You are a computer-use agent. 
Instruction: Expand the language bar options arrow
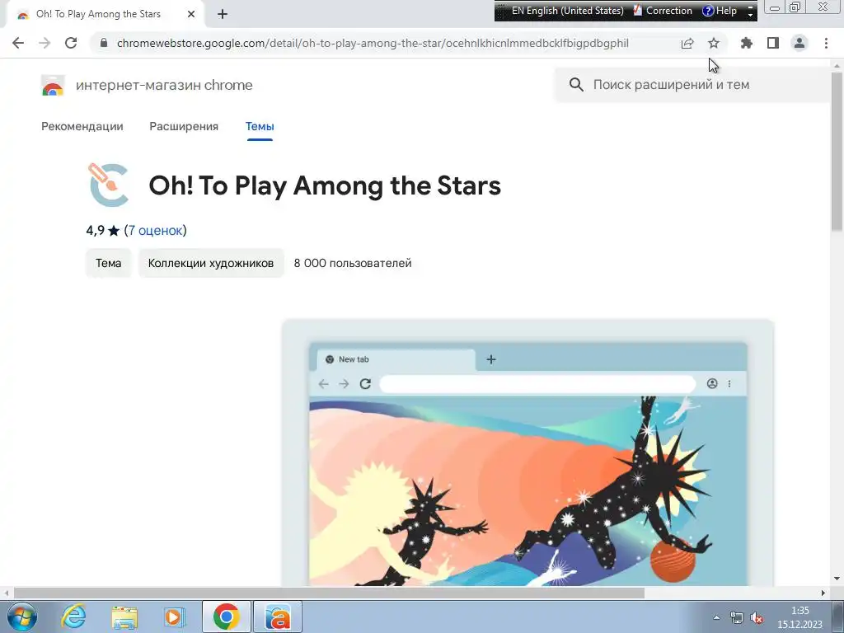[x=750, y=15]
